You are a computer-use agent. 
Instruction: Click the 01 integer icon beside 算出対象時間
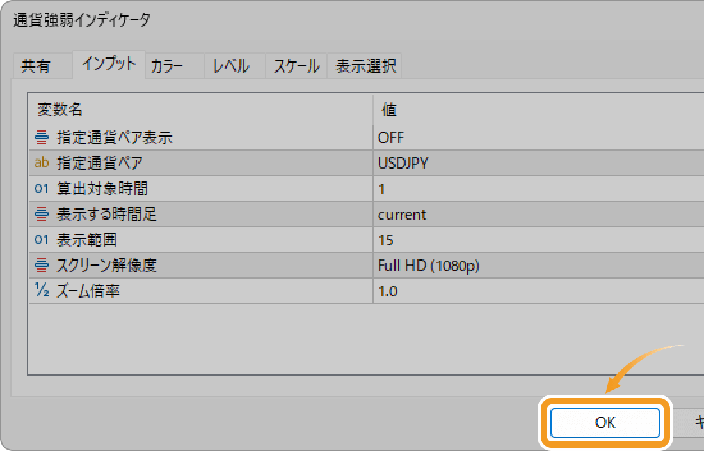coord(42,188)
